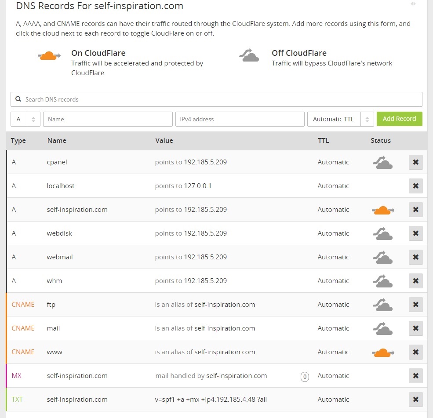This screenshot has width=433, height=418.
Task: Edit the webmail record name
Action: (60, 257)
